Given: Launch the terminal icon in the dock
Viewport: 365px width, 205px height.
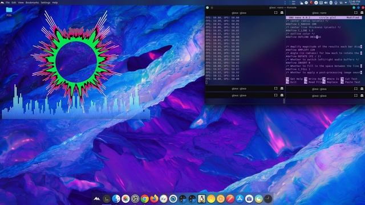Looking at the screenshot, I should 107,199.
